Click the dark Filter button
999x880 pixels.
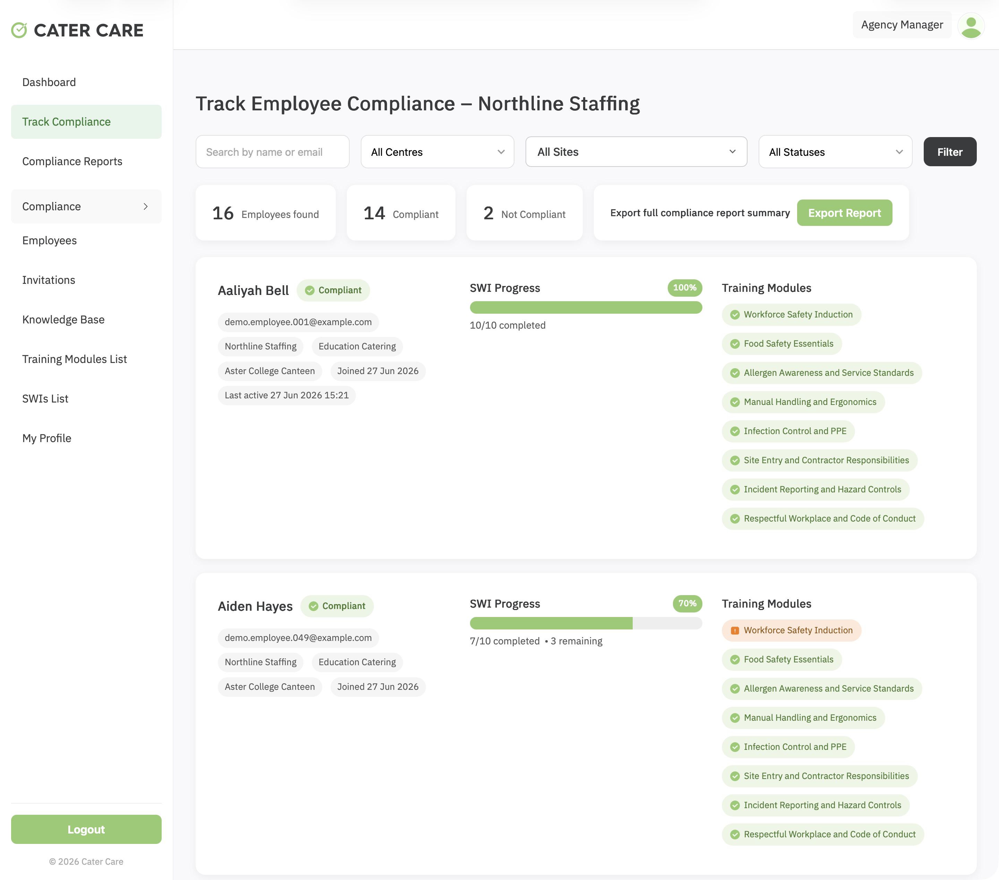pos(950,152)
